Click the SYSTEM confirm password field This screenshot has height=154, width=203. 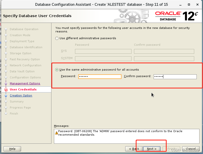[164, 59]
